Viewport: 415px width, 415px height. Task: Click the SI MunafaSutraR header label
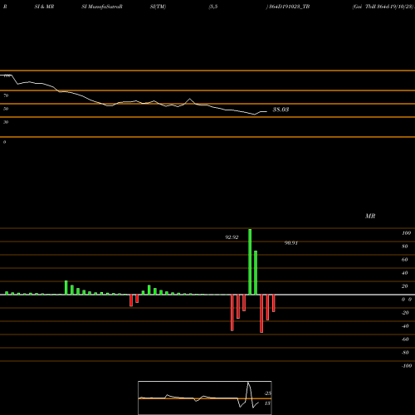point(102,7)
